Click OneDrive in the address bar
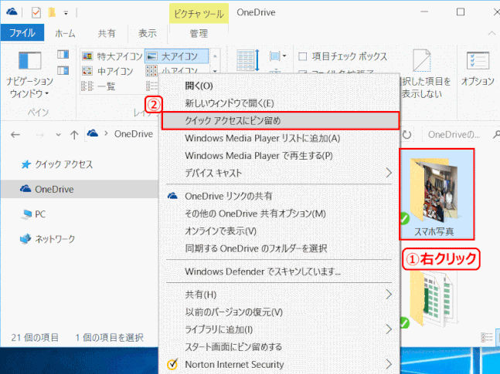This screenshot has height=374, width=500. point(134,134)
